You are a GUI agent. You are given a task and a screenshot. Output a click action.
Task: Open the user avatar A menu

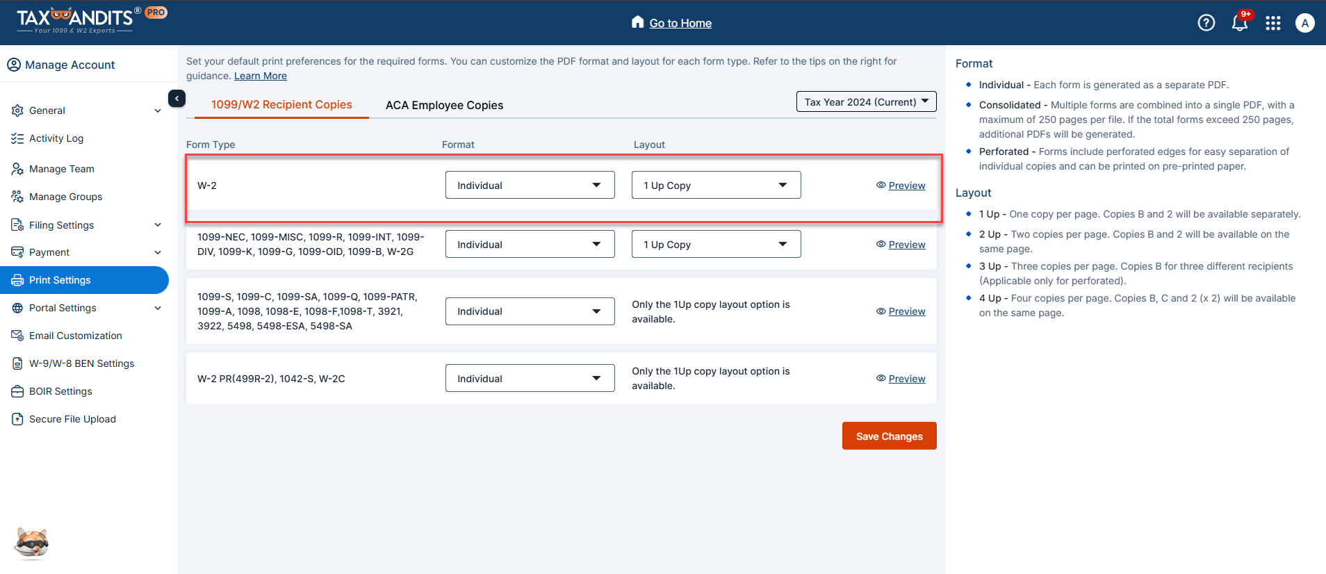coord(1305,23)
